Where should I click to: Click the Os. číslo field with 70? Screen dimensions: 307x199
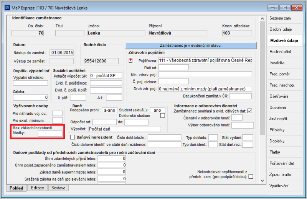(28, 33)
